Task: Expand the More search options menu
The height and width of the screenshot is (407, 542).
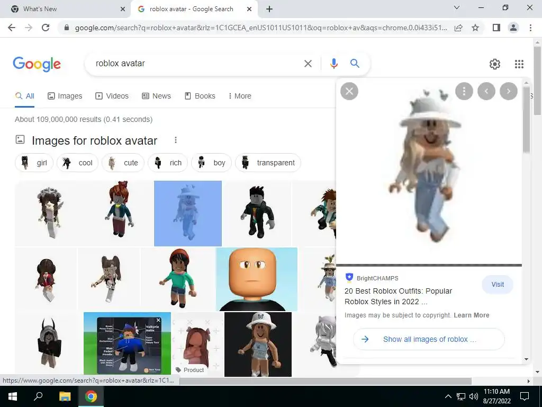Action: [240, 96]
